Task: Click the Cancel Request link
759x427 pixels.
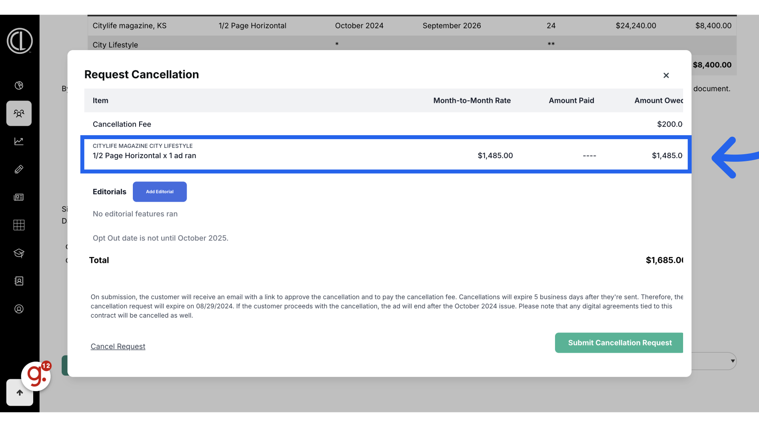Action: [x=118, y=346]
